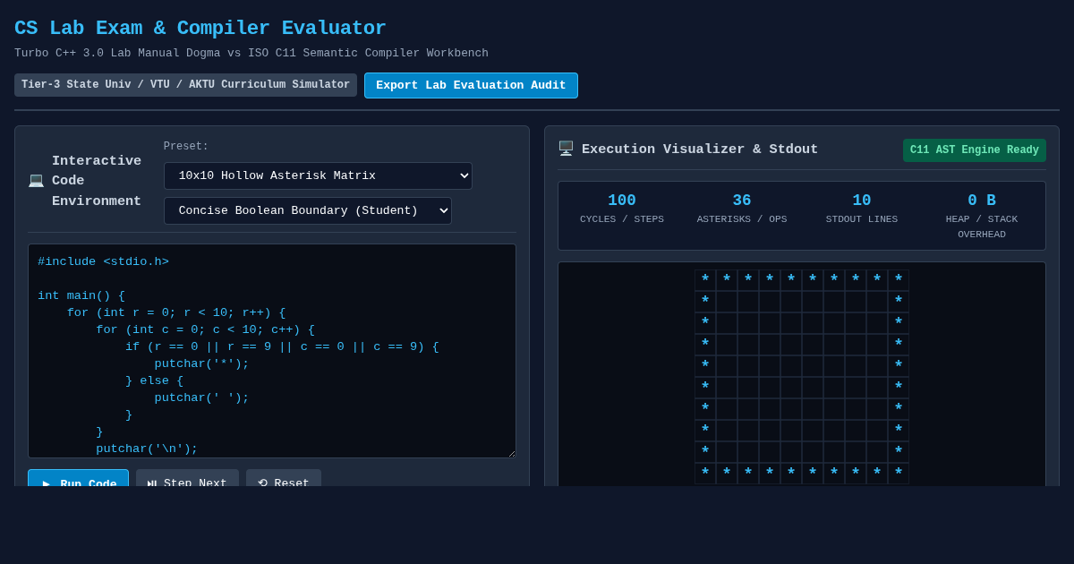Click the } else { code line
Image resolution: width=1074 pixels, height=564 pixels.
point(154,380)
